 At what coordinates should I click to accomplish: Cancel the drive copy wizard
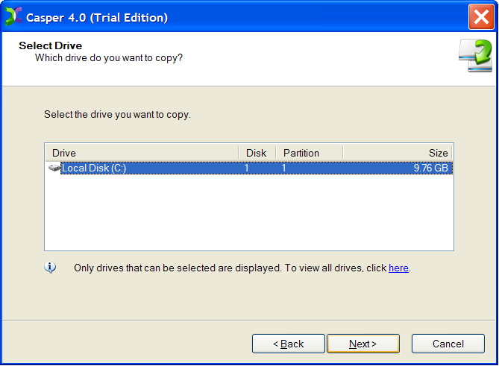click(448, 344)
